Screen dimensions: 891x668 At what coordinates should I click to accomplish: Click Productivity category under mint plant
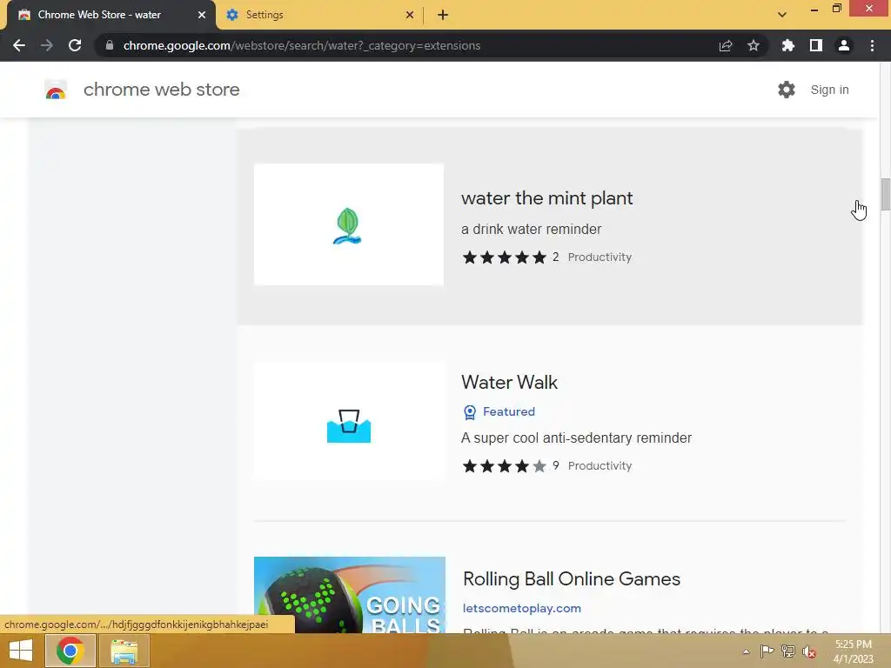(600, 257)
